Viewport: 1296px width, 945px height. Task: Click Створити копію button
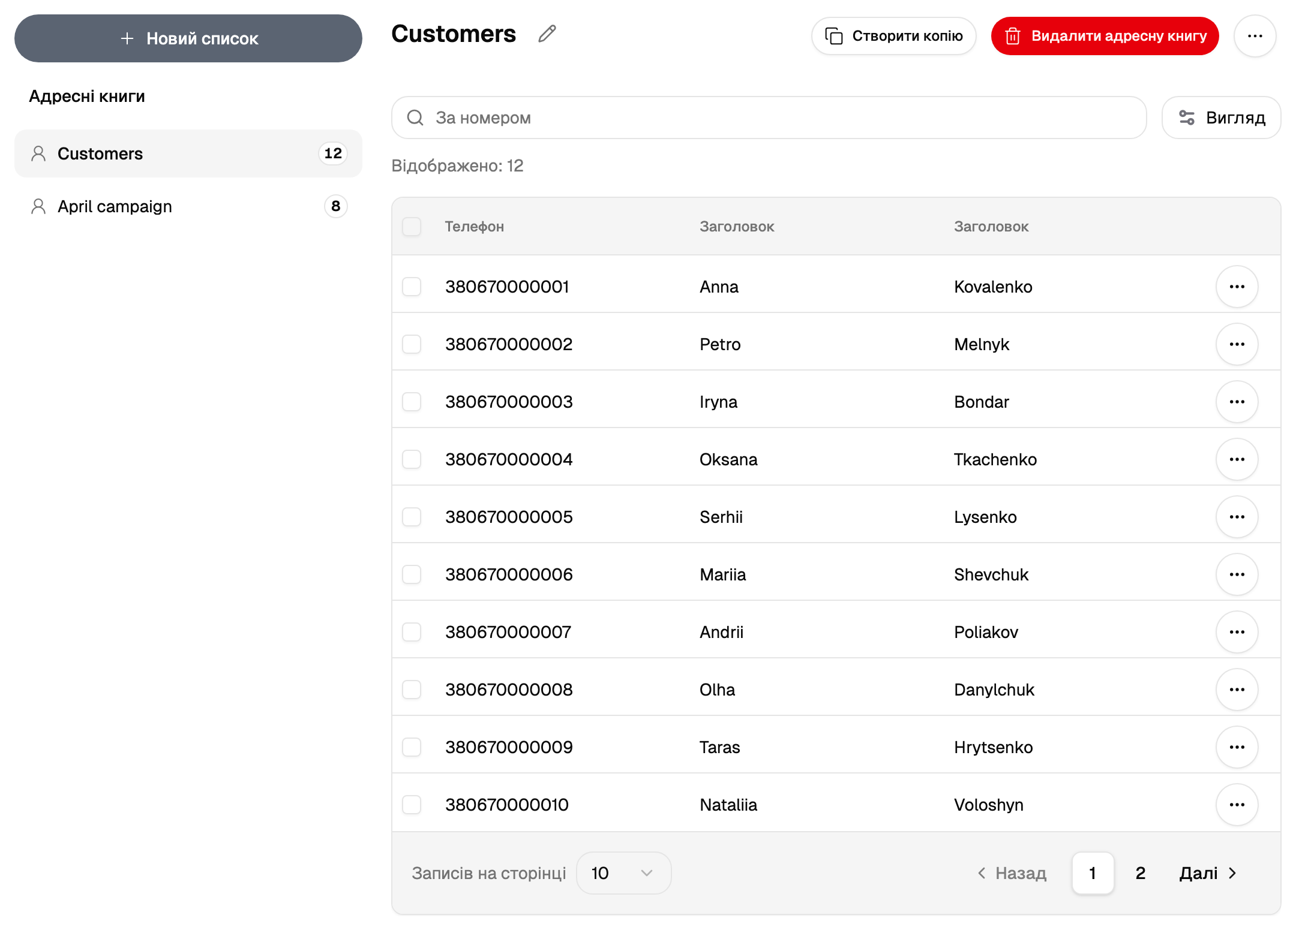click(x=893, y=36)
